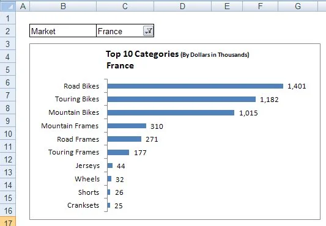Select column E header
Screen dimensions: 326x226
tap(227, 6)
